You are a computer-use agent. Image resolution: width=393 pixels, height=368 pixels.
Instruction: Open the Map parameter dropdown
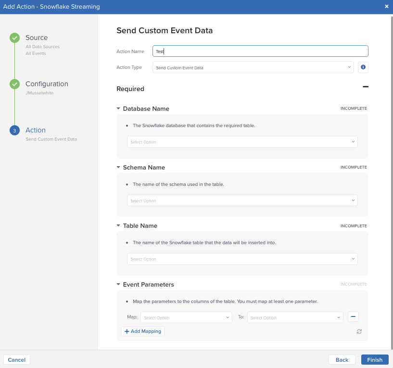[x=186, y=317]
